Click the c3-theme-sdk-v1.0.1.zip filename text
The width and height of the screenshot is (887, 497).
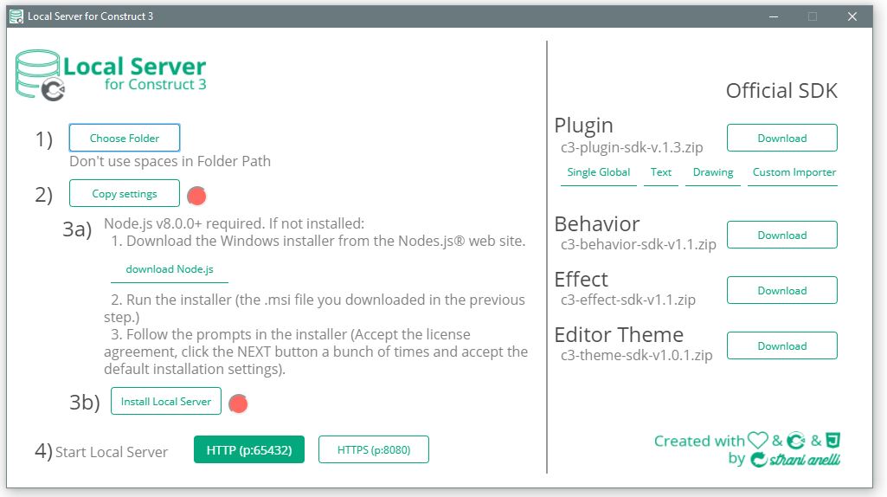[636, 356]
